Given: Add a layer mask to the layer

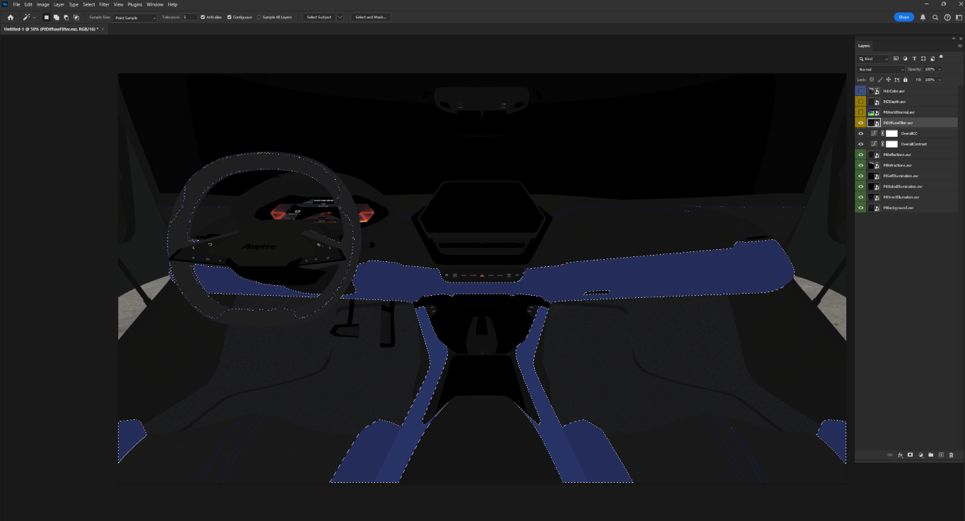Looking at the screenshot, I should pyautogui.click(x=911, y=455).
